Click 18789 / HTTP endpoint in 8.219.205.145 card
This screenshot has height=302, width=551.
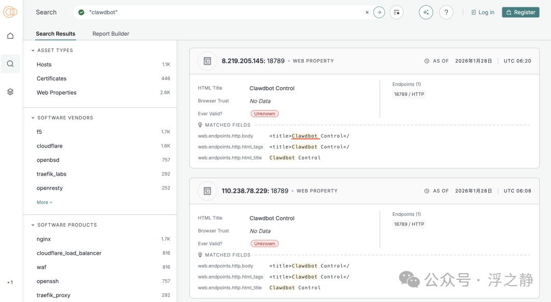coord(409,94)
